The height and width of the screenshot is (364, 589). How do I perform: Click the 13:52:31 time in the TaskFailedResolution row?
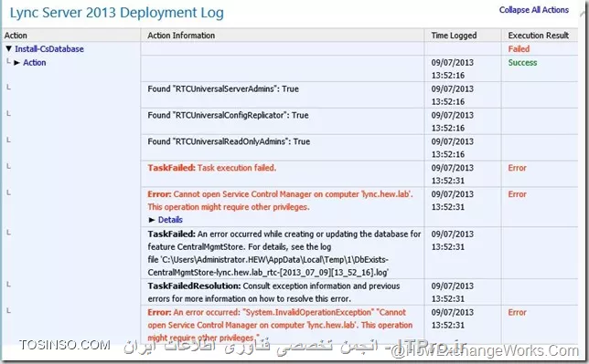(x=448, y=299)
